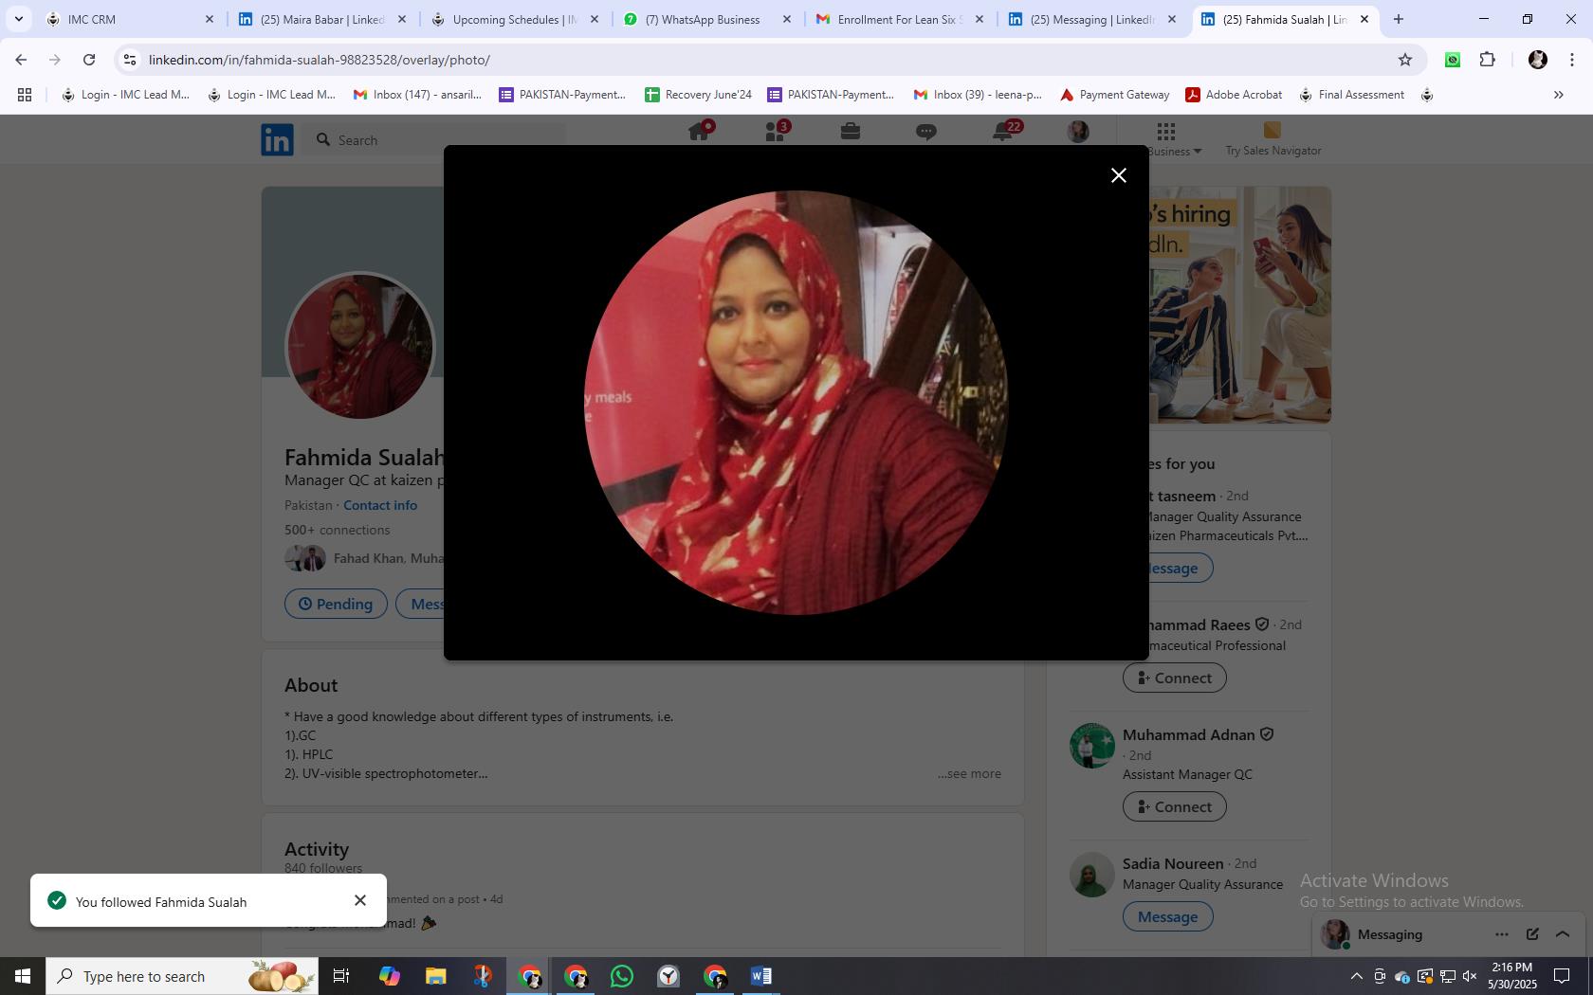Open Chrome profile avatar
This screenshot has height=995, width=1593.
pos(1538,60)
